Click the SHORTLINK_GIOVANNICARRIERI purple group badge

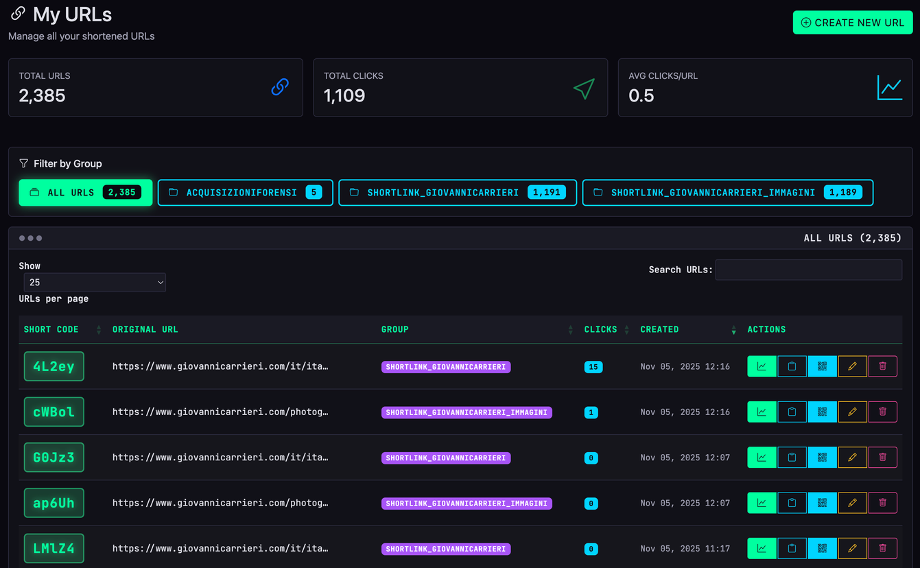coord(446,366)
